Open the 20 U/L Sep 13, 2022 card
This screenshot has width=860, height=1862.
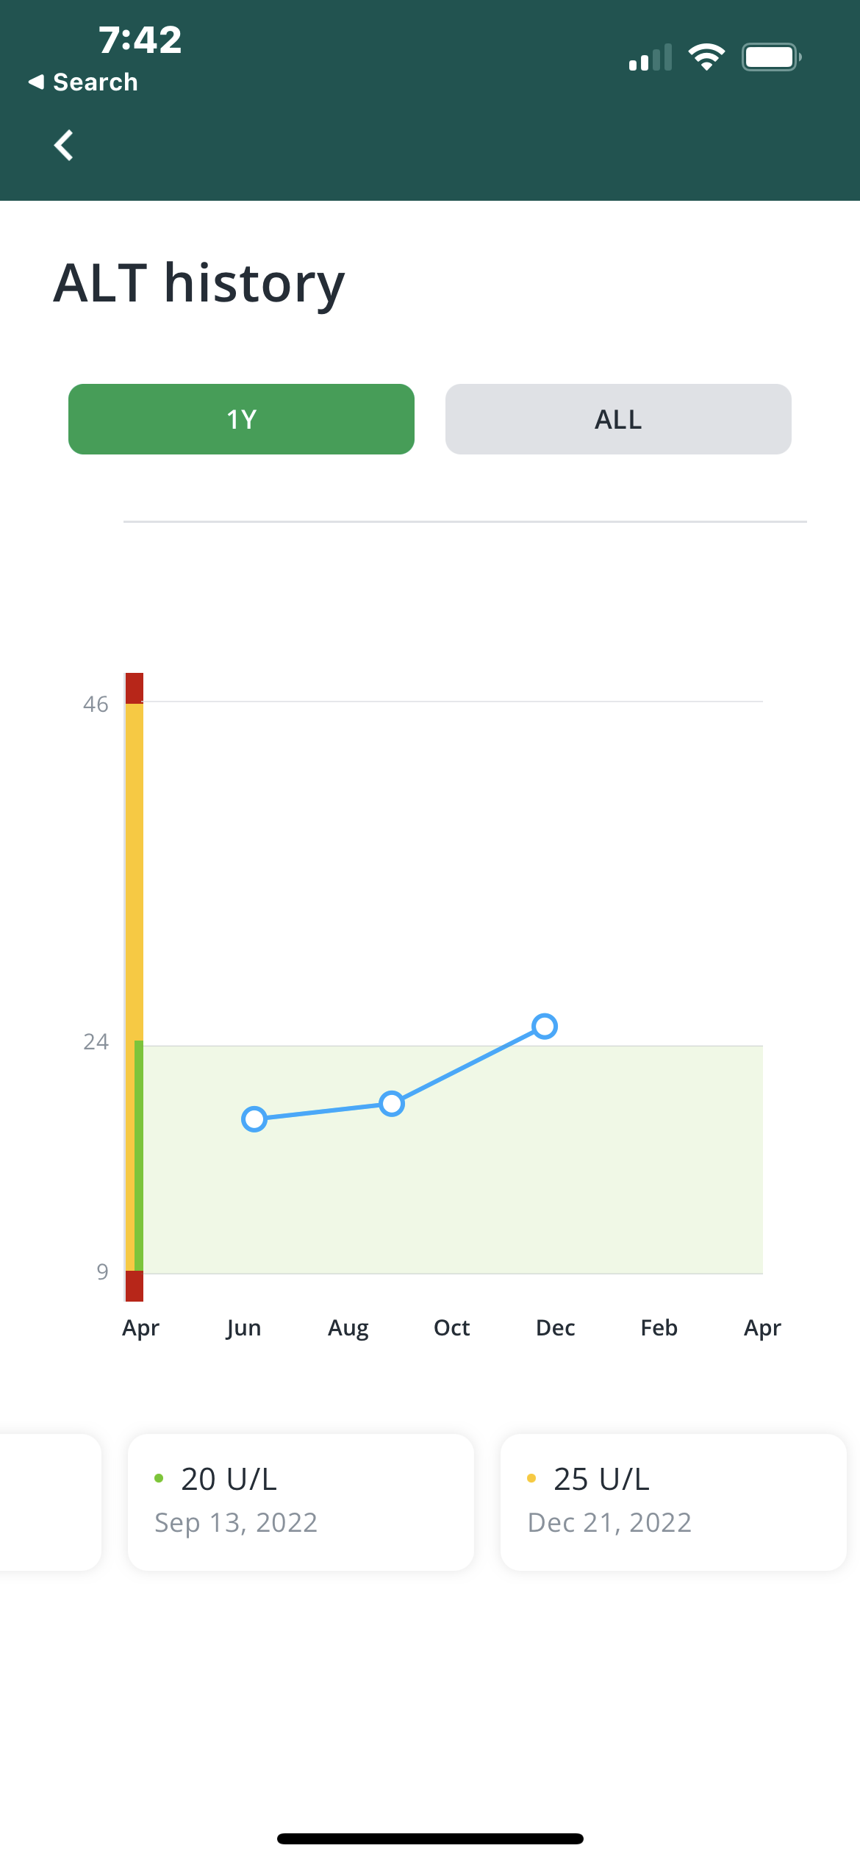[x=301, y=1502]
